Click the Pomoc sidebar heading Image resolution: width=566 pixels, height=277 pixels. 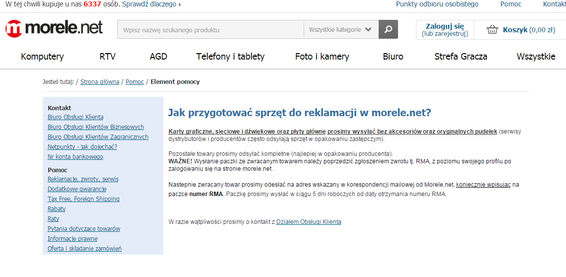57,170
